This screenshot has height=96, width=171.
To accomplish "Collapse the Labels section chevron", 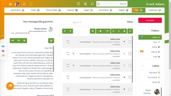I will pyautogui.click(x=143, y=66).
